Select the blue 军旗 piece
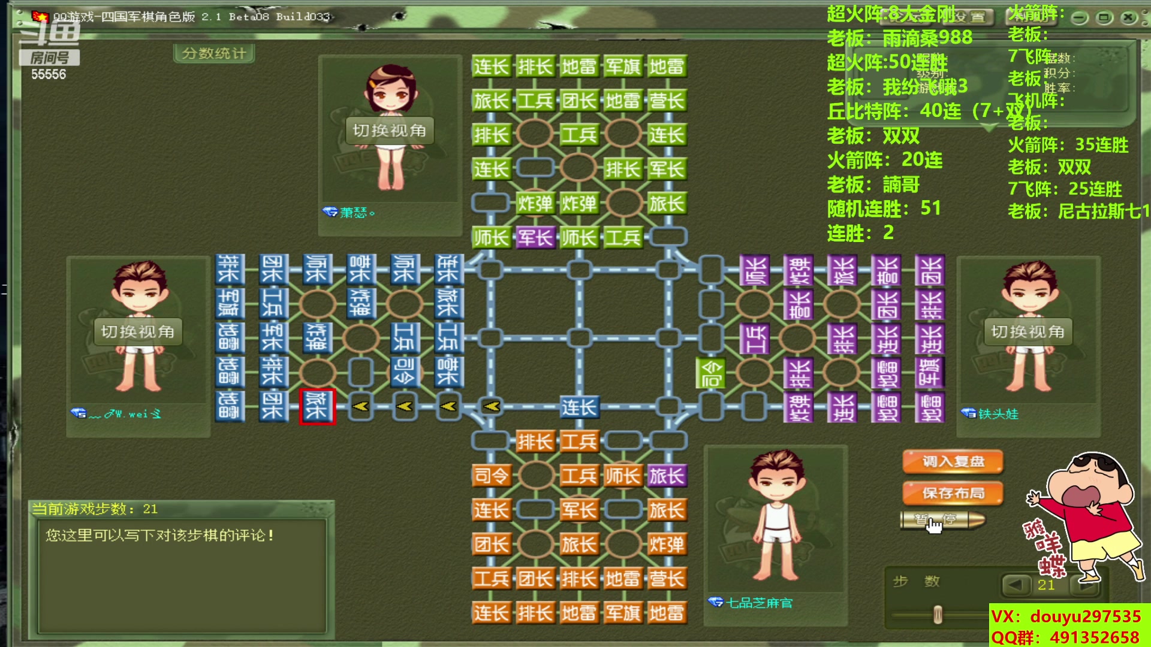Screen dimensions: 1151x647 [229, 303]
